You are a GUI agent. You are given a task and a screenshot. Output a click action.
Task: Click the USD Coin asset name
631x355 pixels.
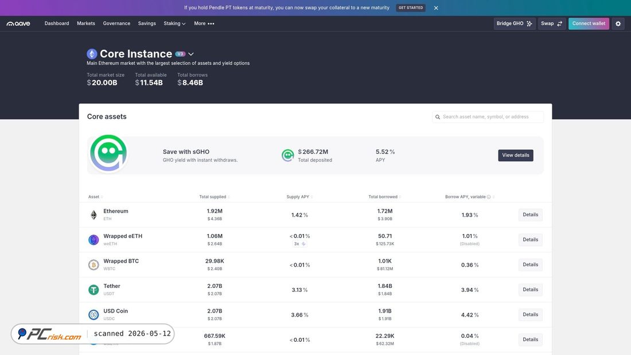point(115,311)
